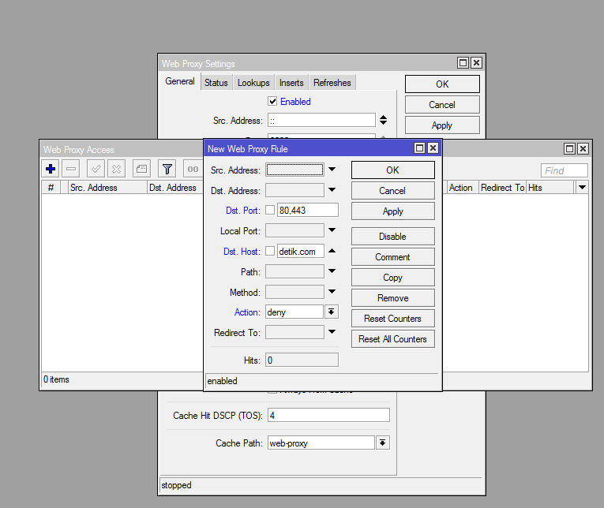Click Cancel in Web Proxy Settings
The height and width of the screenshot is (508, 604).
tap(442, 105)
